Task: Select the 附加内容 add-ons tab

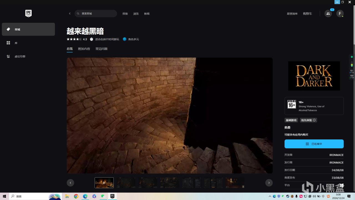Action: point(84,49)
